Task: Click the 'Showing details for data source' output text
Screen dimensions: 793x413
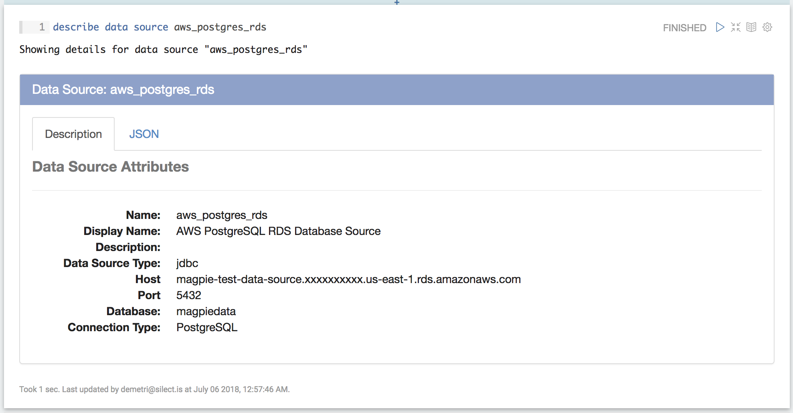Action: coord(163,50)
